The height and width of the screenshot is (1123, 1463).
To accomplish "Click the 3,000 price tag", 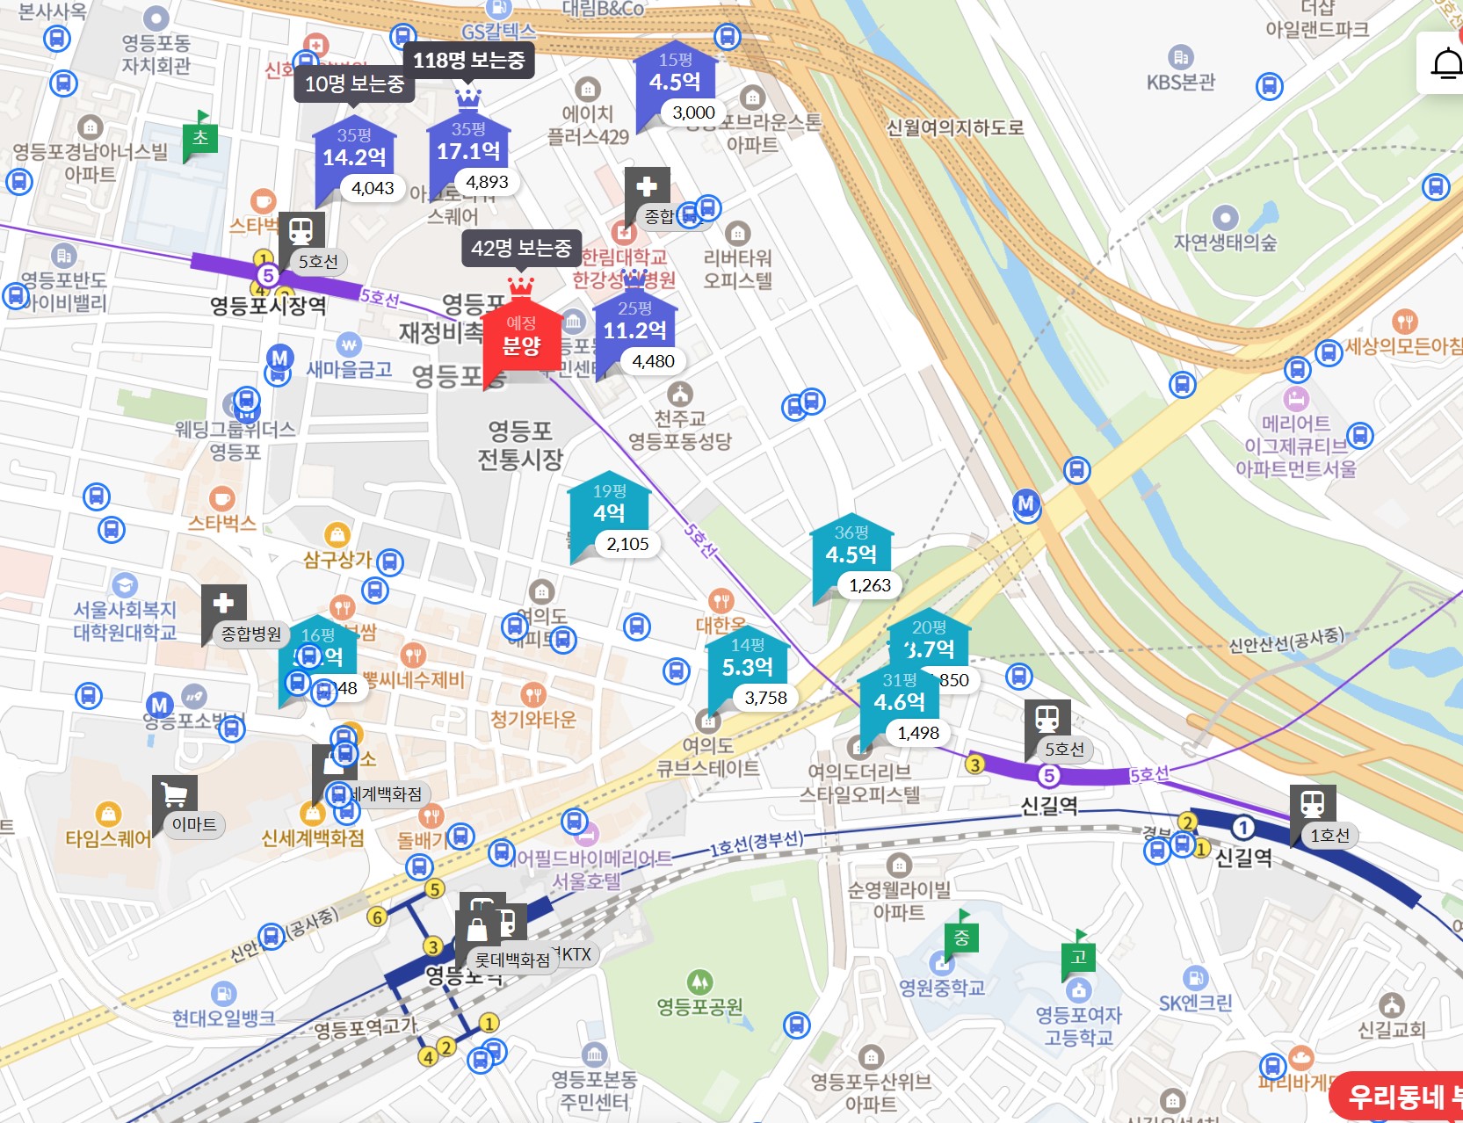I will click(693, 112).
